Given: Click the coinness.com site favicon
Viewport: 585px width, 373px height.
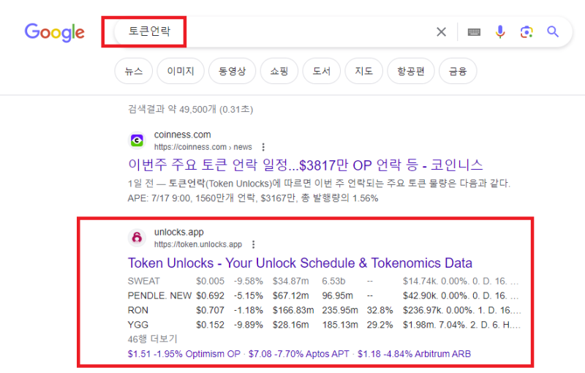Looking at the screenshot, I should [137, 140].
